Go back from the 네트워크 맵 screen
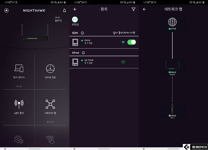 click(x=144, y=9)
